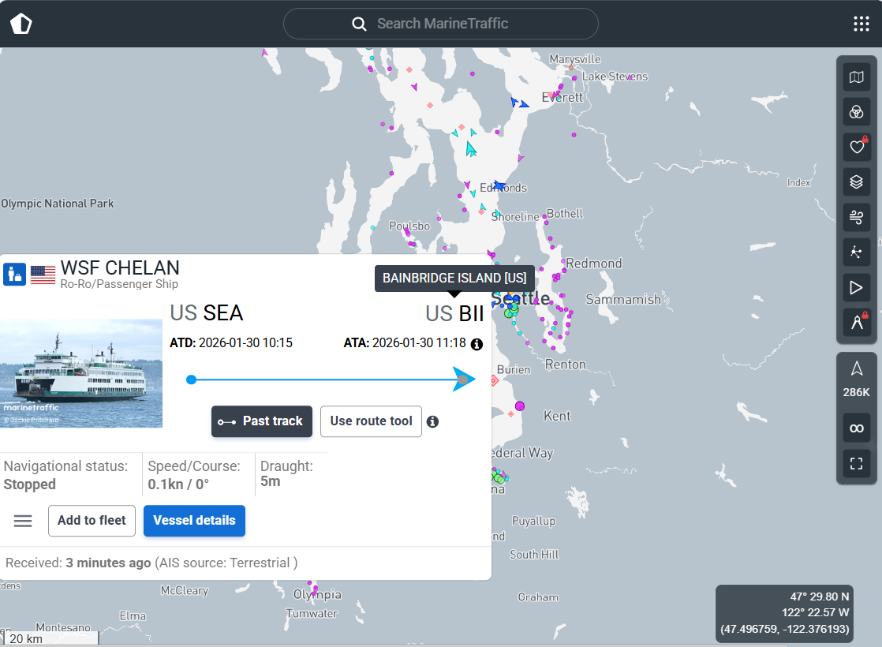Open the map type selector

pos(856,77)
